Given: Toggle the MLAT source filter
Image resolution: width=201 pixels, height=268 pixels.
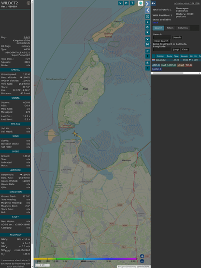Looking at the screenshot, I should pyautogui.click(x=181, y=65).
